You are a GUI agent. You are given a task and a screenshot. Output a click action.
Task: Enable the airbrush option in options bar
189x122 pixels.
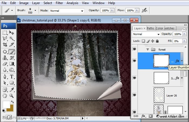(145, 10)
